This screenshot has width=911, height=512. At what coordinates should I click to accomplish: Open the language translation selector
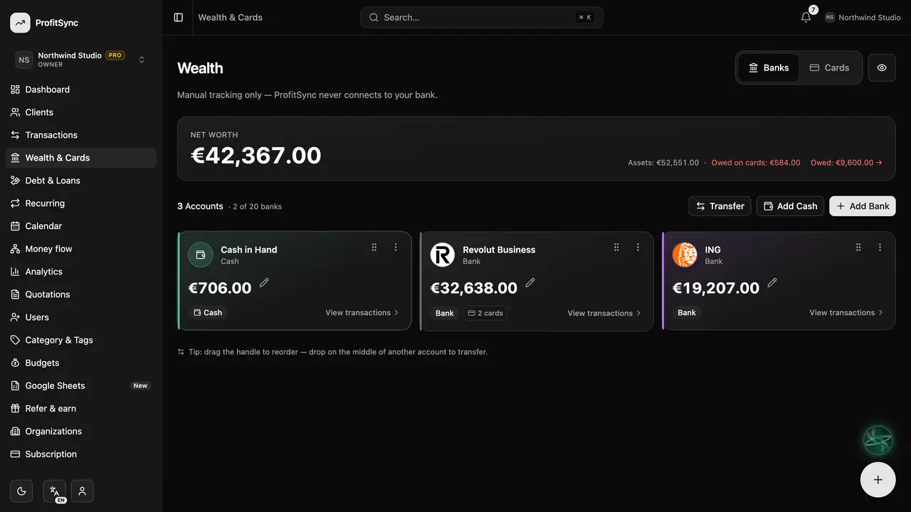tap(54, 491)
